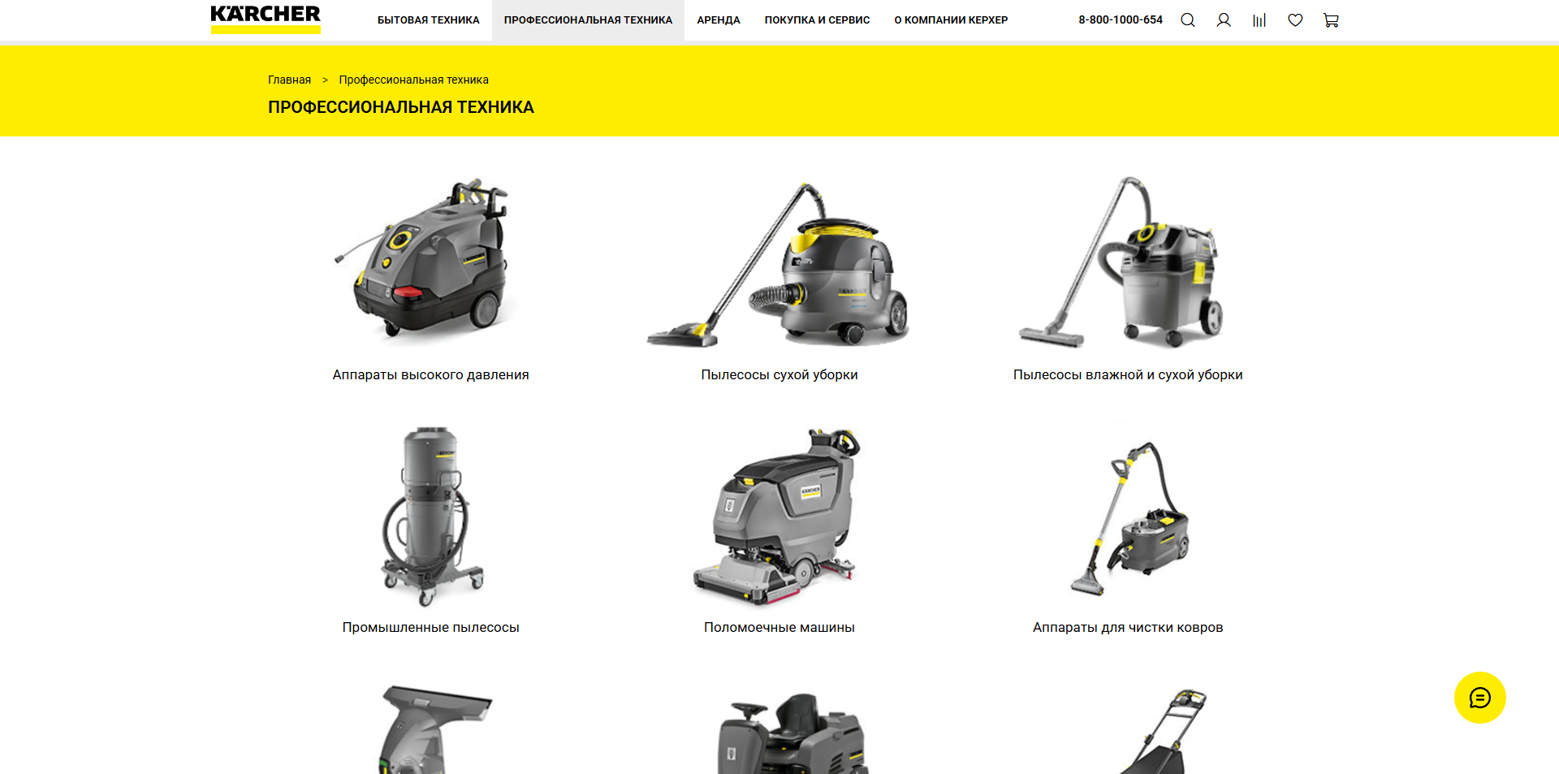Open the user account icon

(1224, 19)
